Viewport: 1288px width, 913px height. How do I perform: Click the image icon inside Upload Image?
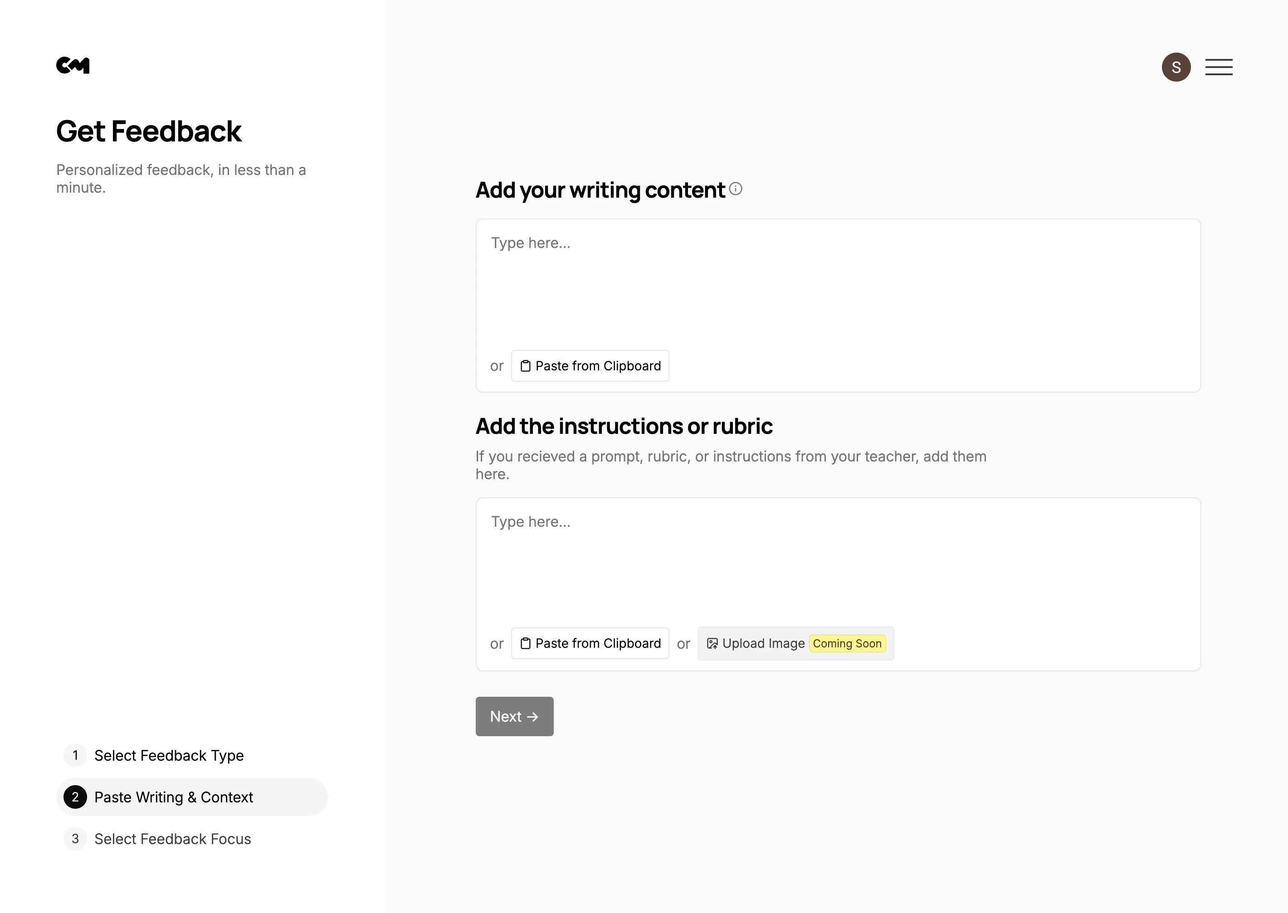pyautogui.click(x=712, y=643)
